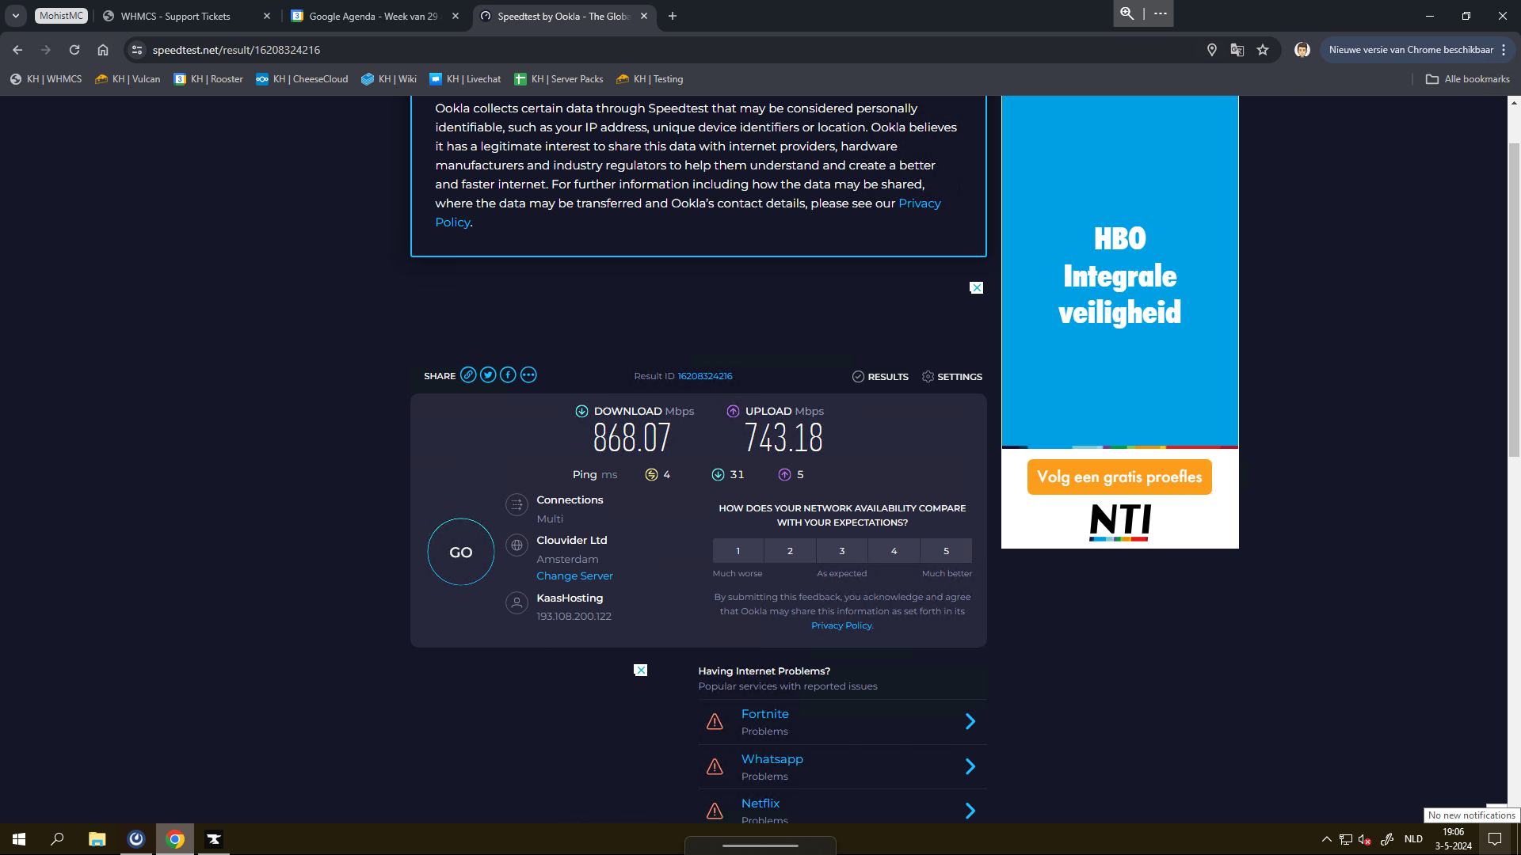Open the tab search dropdown arrow
This screenshot has height=855, width=1521.
pos(16,16)
